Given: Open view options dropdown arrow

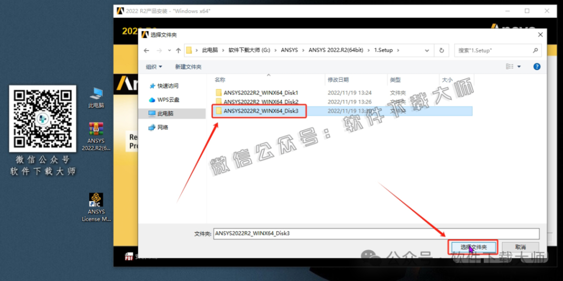Looking at the screenshot, I should (519, 66).
